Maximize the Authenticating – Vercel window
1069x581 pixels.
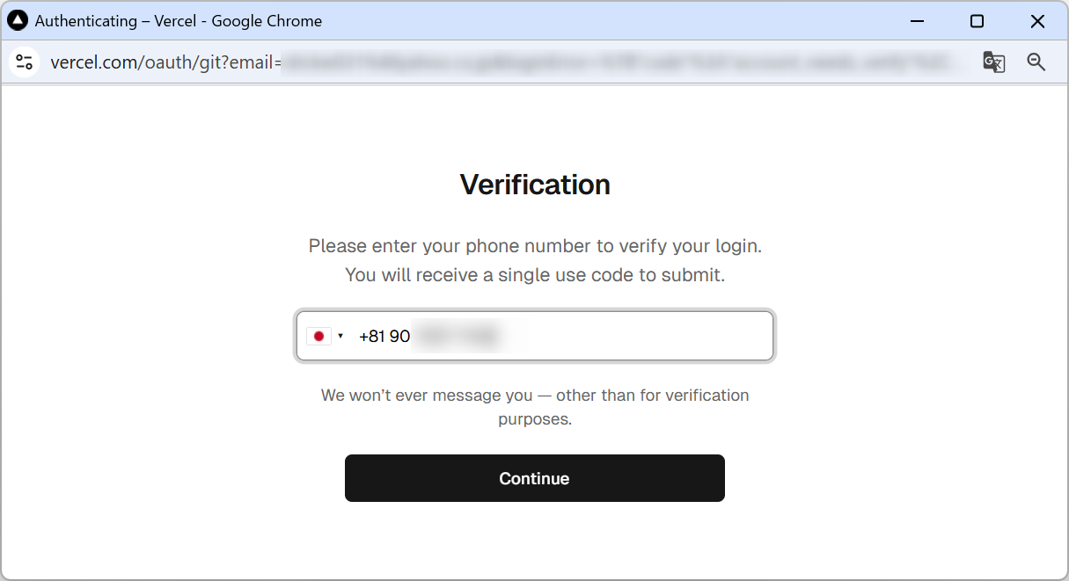click(977, 21)
